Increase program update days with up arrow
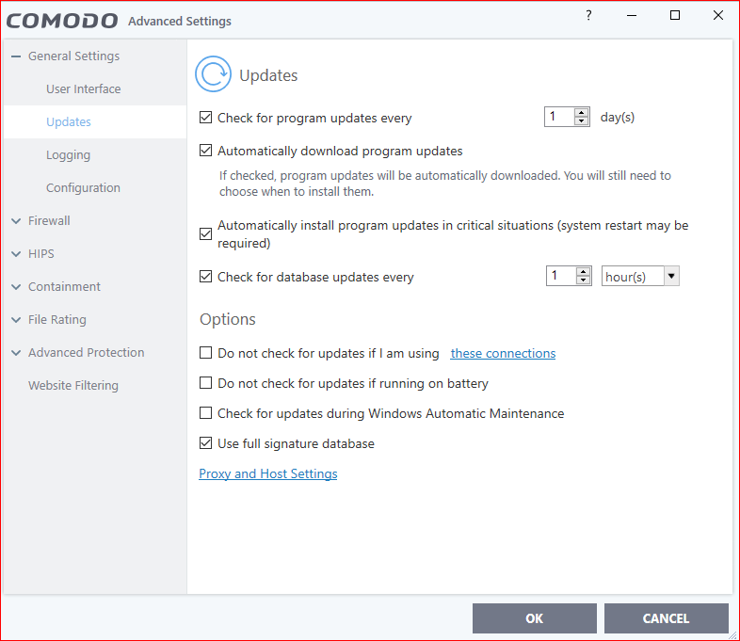The image size is (740, 641). point(582,113)
